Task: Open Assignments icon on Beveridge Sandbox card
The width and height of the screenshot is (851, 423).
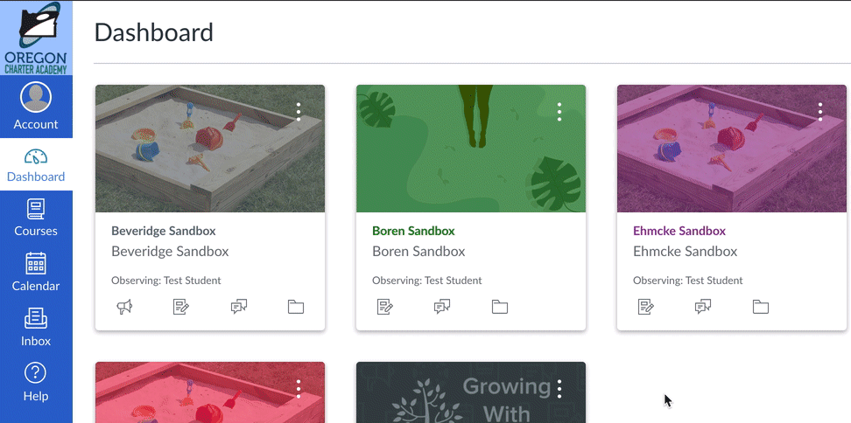Action: 180,307
